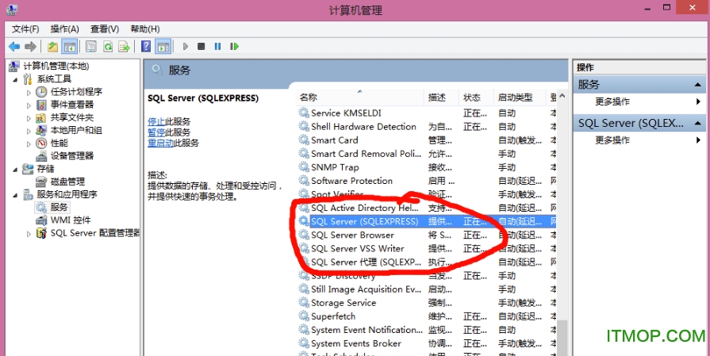Select Shell Hardware Detection service

click(427, 127)
